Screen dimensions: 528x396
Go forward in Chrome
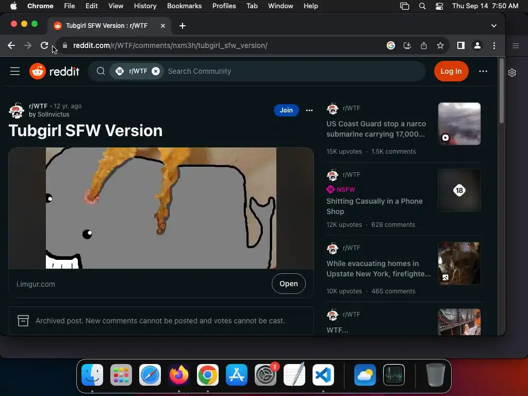point(28,45)
